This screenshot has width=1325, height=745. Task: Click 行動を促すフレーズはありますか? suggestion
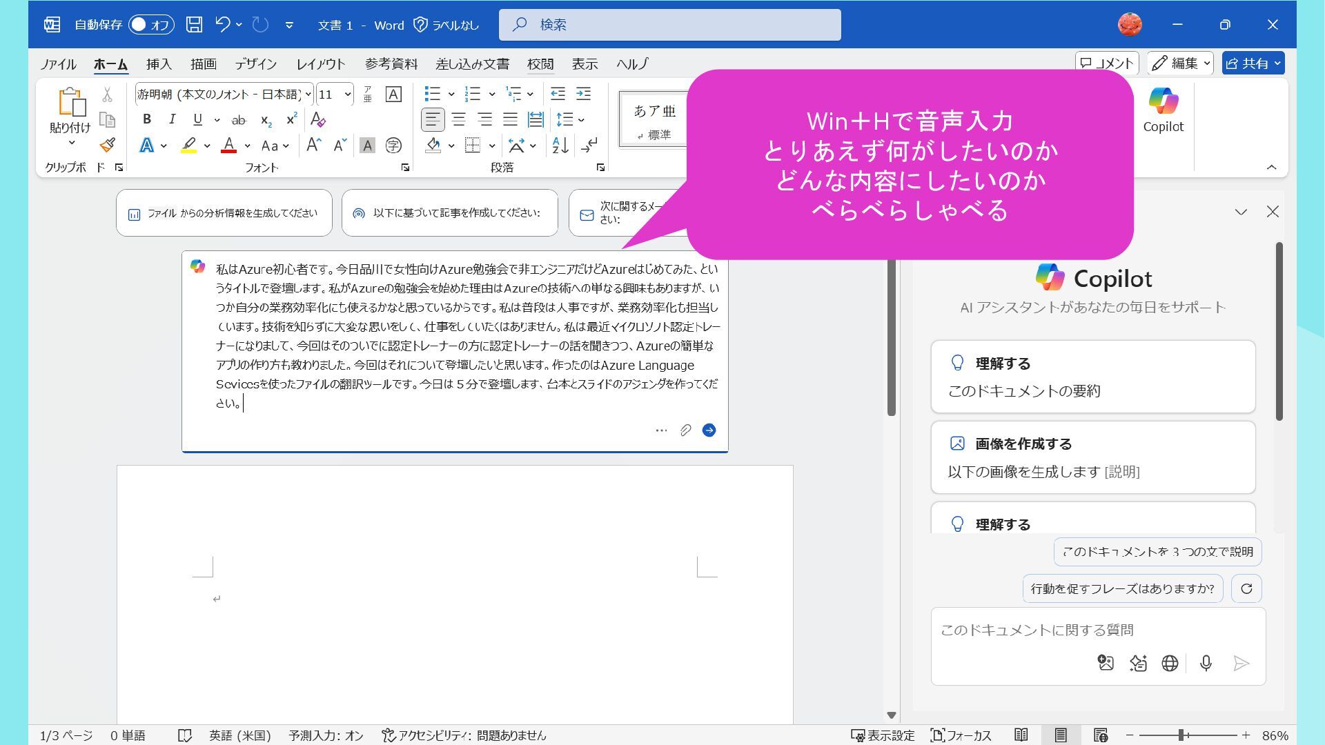pyautogui.click(x=1122, y=589)
